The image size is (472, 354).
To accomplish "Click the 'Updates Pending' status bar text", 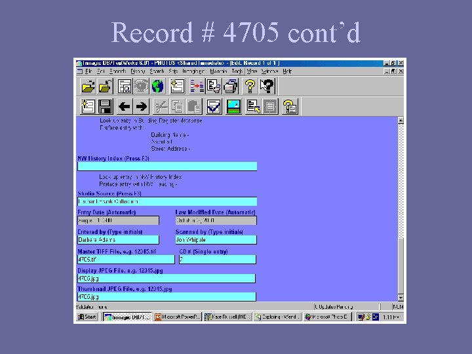I will pyautogui.click(x=334, y=307).
